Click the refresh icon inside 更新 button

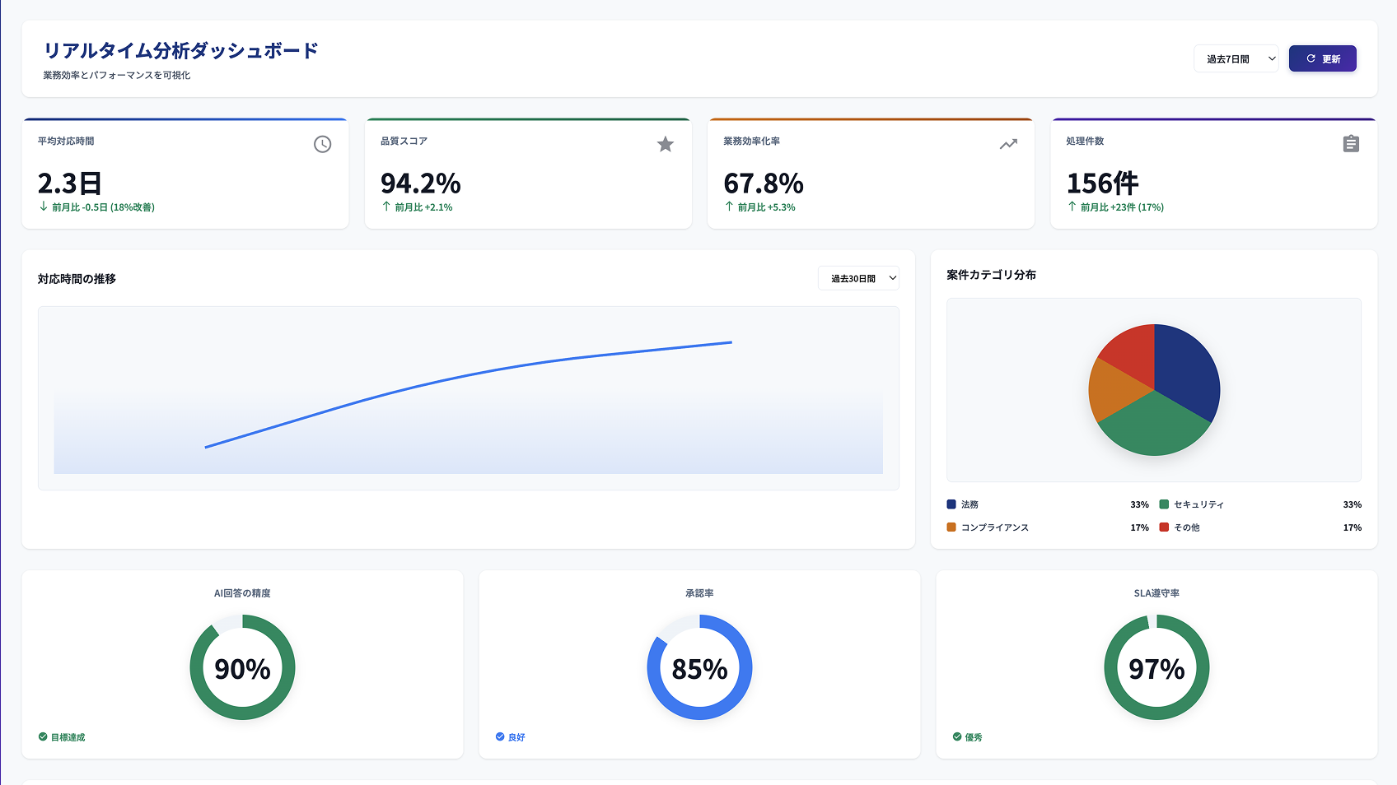click(1310, 58)
